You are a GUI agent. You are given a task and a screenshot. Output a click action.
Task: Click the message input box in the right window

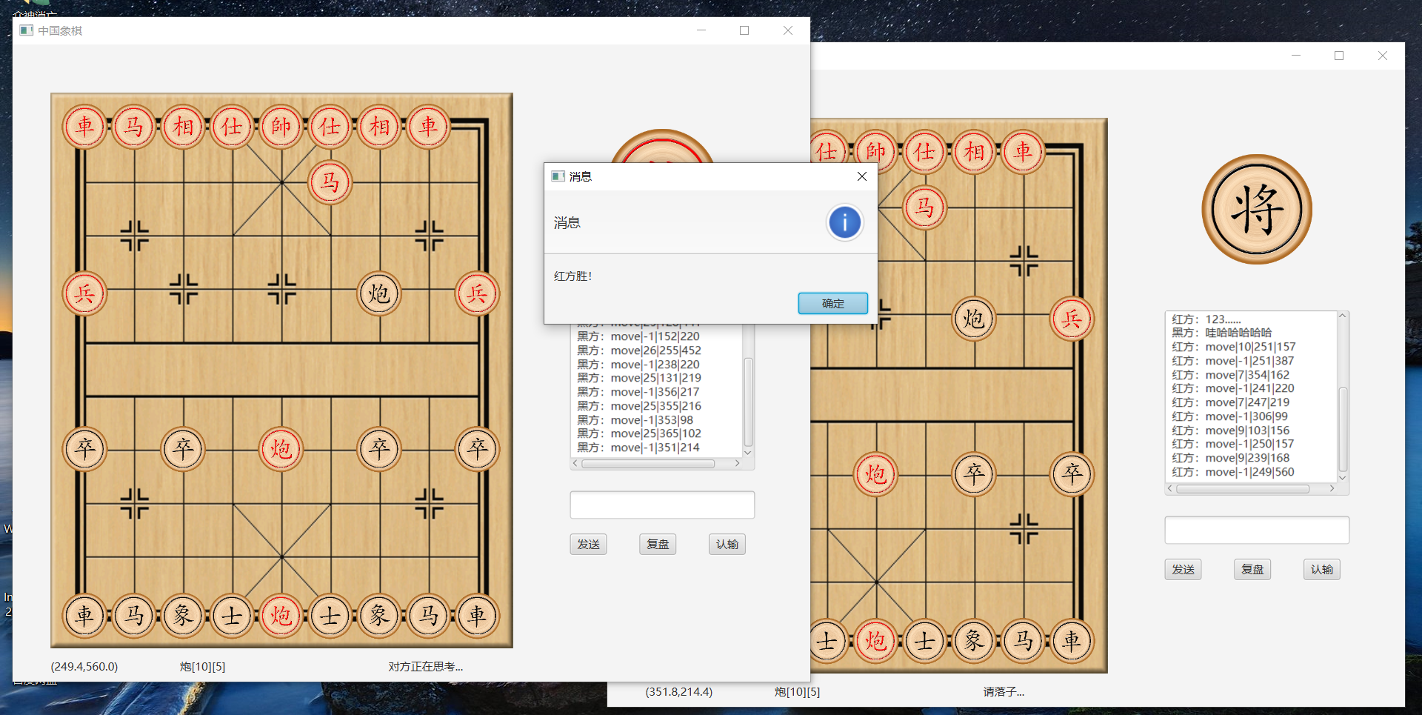tap(1256, 530)
